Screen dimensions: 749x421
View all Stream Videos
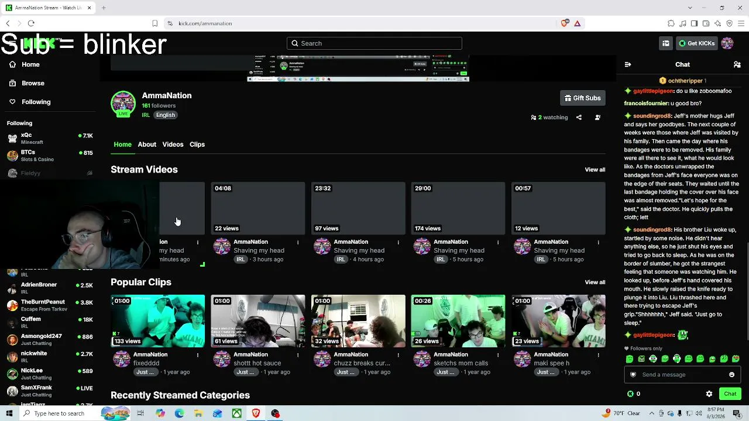(595, 170)
